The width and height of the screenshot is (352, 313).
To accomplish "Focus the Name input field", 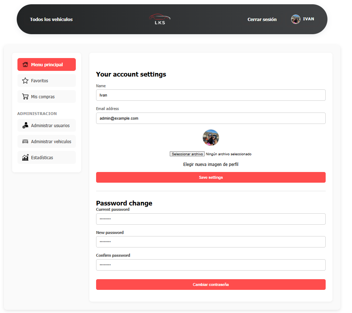I will (x=211, y=95).
